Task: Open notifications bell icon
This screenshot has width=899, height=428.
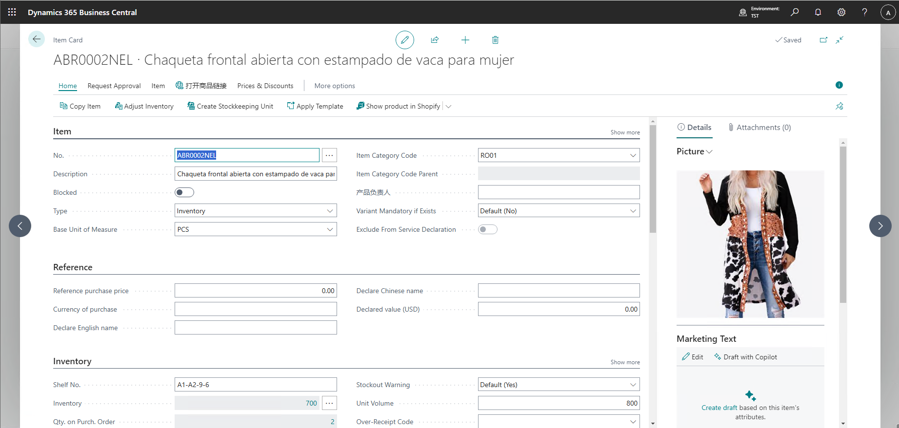Action: pos(818,12)
